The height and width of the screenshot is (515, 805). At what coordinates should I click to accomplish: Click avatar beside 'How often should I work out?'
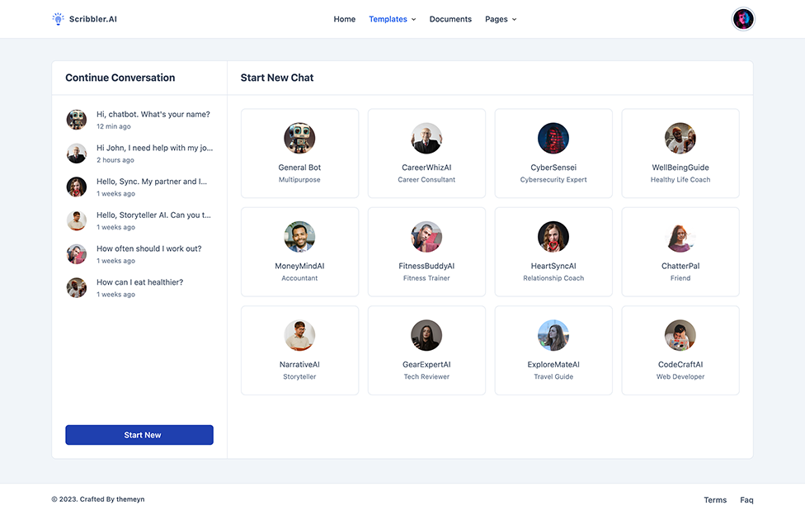pyautogui.click(x=77, y=254)
